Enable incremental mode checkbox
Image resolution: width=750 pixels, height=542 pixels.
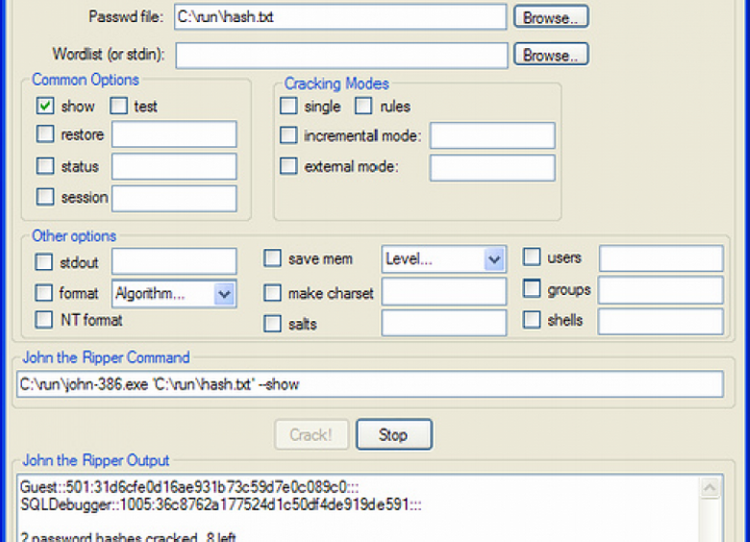pos(288,135)
